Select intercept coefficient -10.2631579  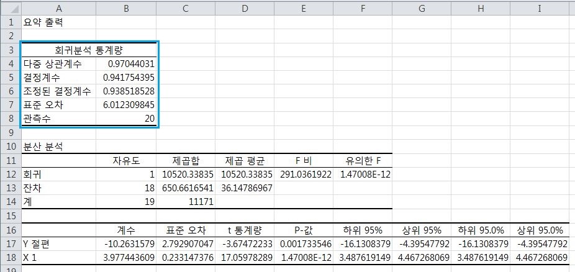tap(126, 244)
